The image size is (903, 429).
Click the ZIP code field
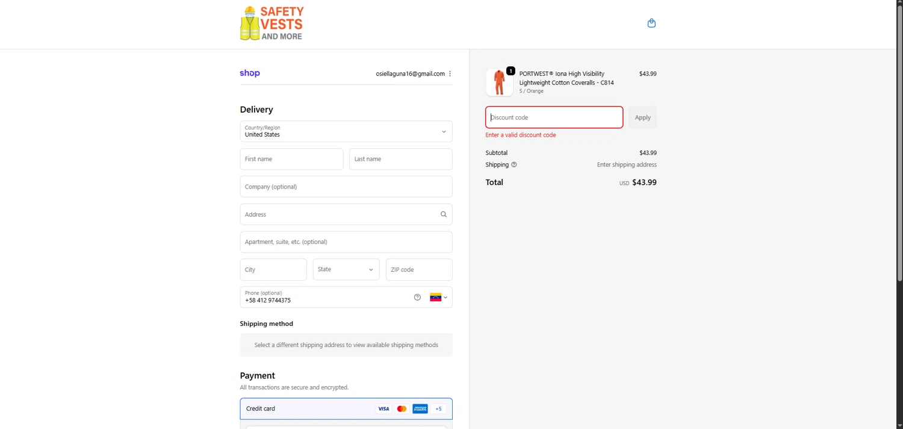pyautogui.click(x=419, y=269)
